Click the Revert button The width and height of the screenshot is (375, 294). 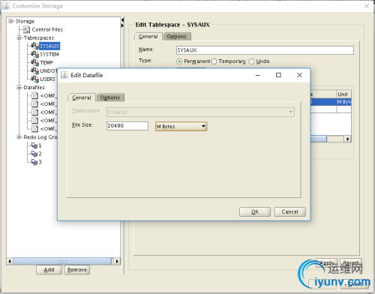tap(351, 263)
